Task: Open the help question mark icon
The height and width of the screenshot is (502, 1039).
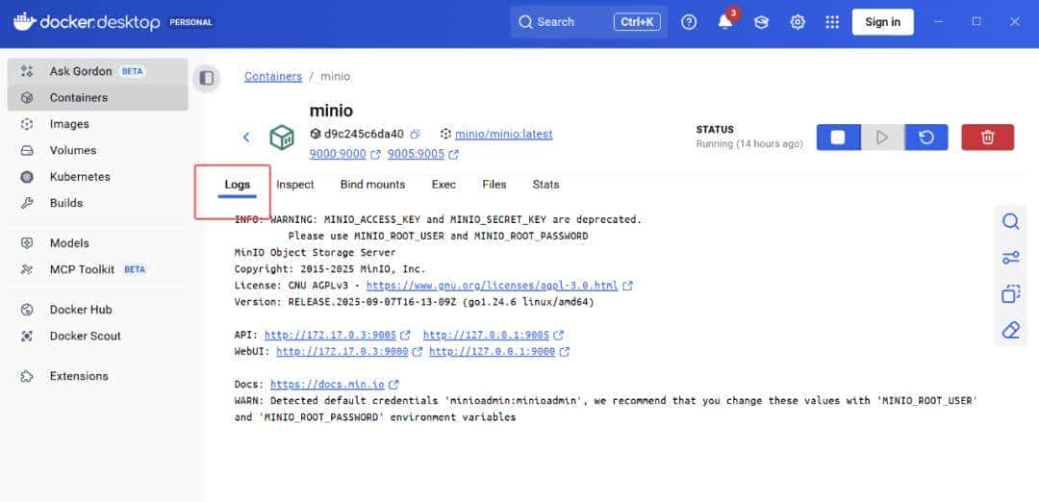Action: [689, 22]
